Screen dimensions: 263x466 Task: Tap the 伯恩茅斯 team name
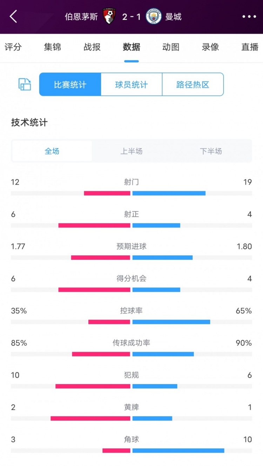tap(81, 17)
